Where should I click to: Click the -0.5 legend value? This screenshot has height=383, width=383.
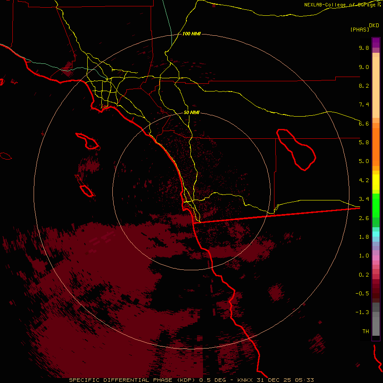pyautogui.click(x=362, y=294)
